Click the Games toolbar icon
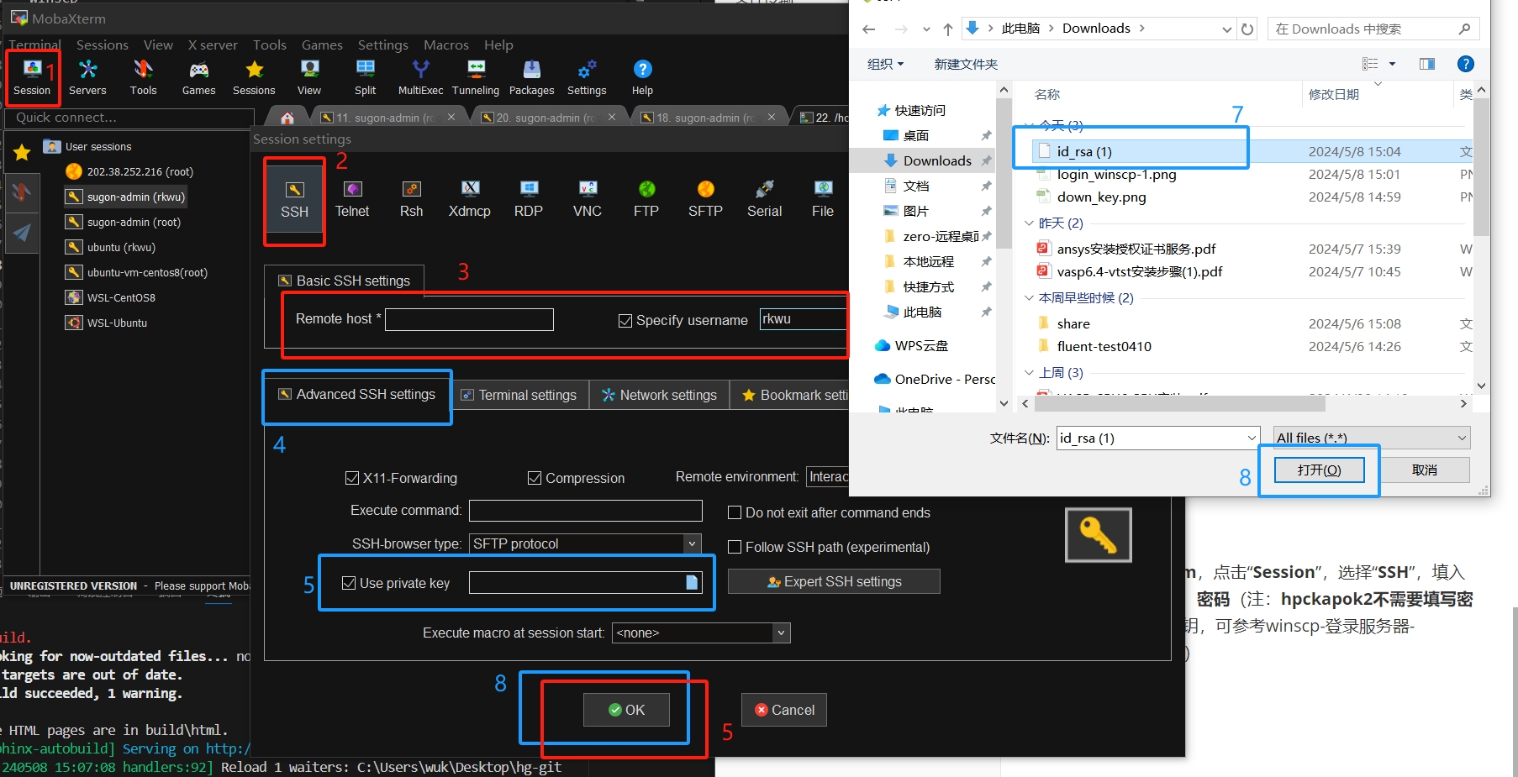 point(198,77)
